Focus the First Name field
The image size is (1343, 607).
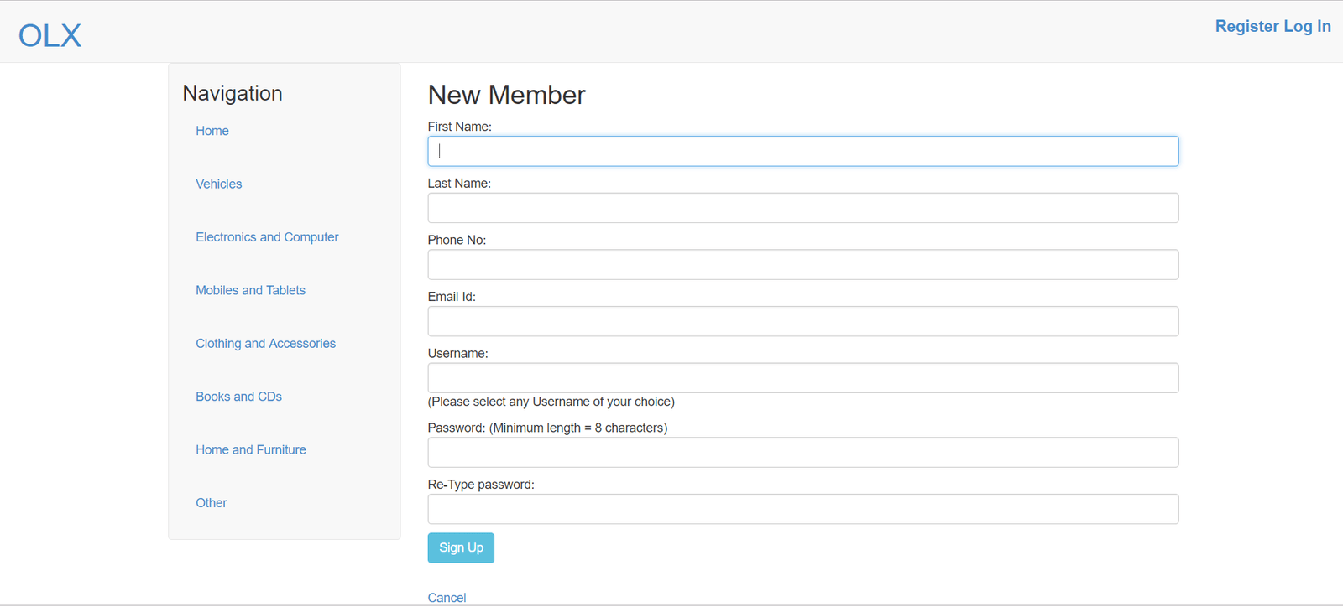pyautogui.click(x=802, y=152)
